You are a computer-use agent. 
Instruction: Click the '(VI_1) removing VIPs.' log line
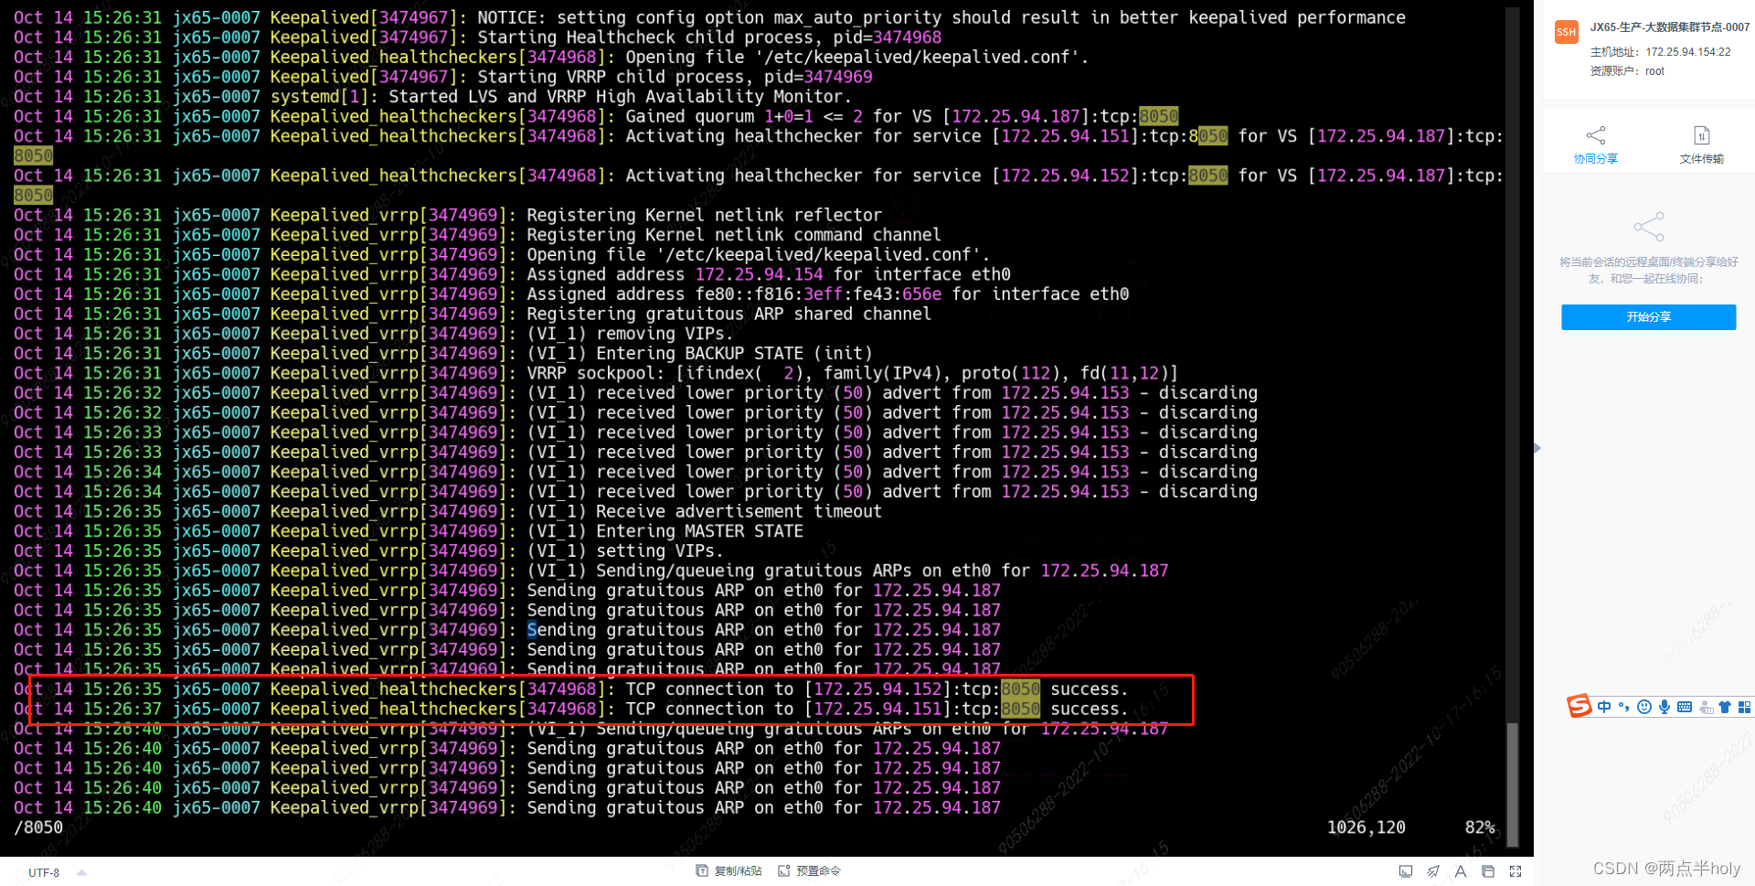(374, 334)
